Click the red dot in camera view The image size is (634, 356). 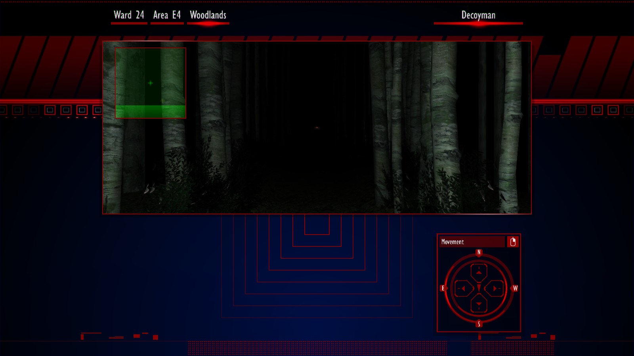(x=317, y=127)
